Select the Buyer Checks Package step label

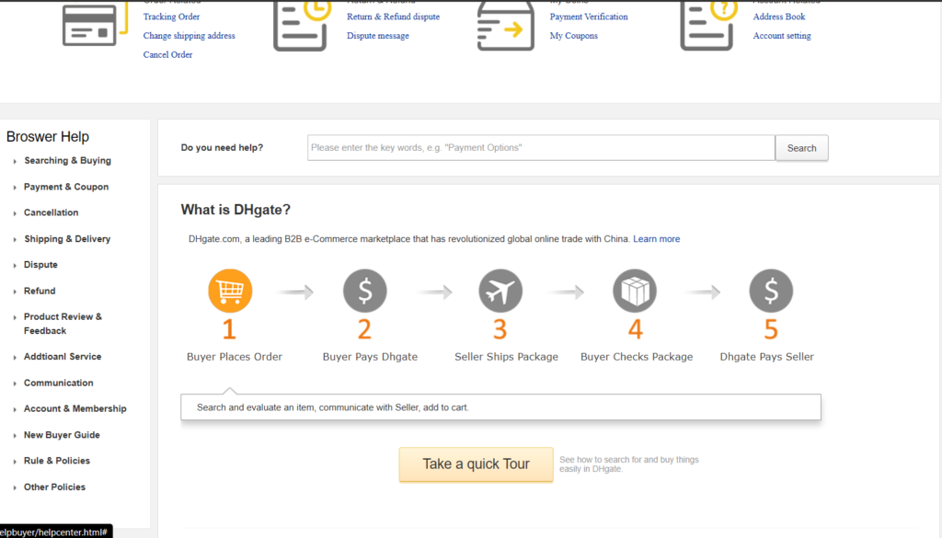pos(637,357)
